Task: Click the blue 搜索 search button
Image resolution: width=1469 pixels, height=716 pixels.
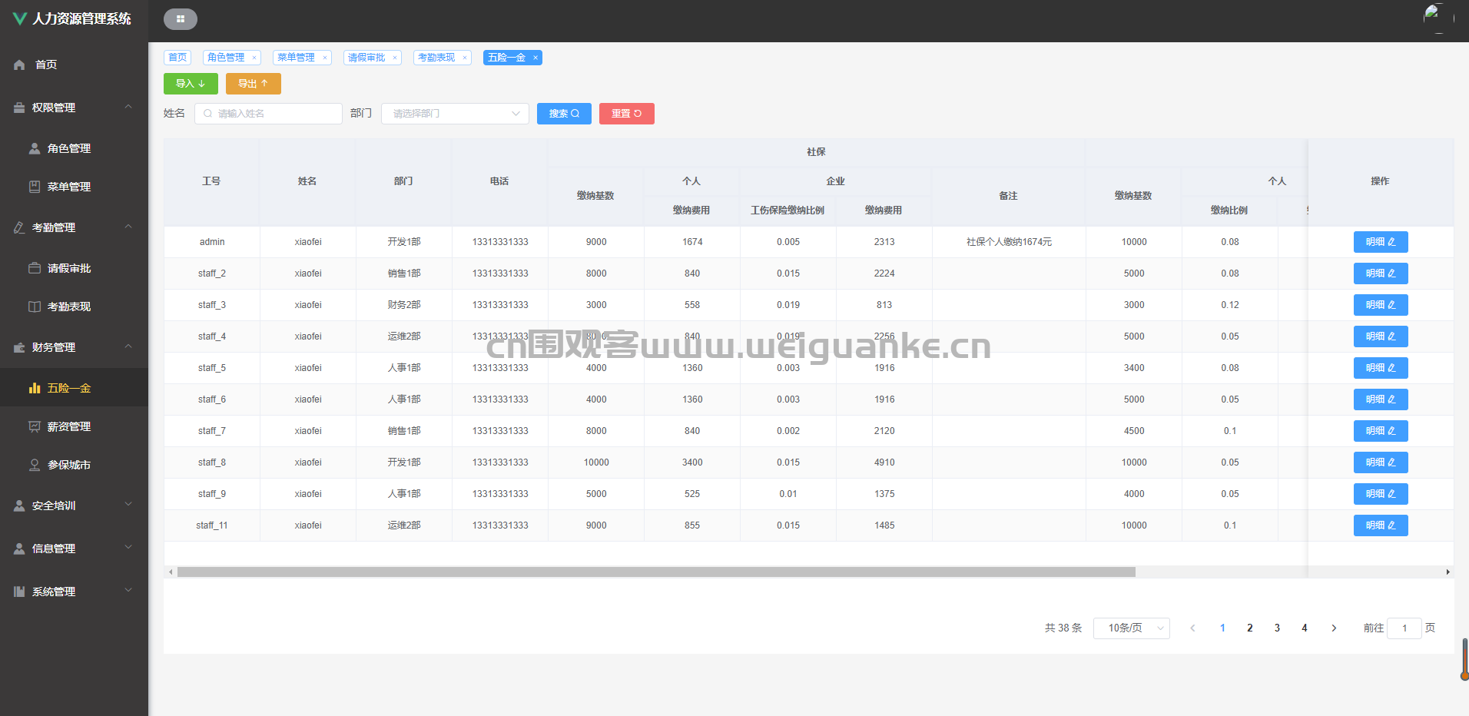Action: pyautogui.click(x=564, y=114)
